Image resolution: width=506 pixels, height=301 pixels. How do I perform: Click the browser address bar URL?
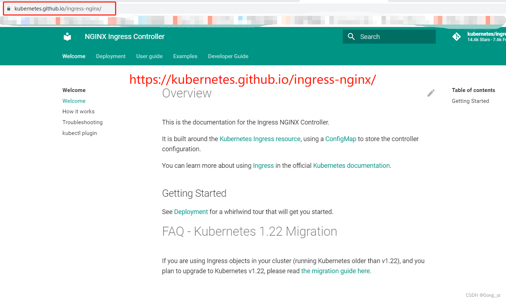[x=58, y=8]
